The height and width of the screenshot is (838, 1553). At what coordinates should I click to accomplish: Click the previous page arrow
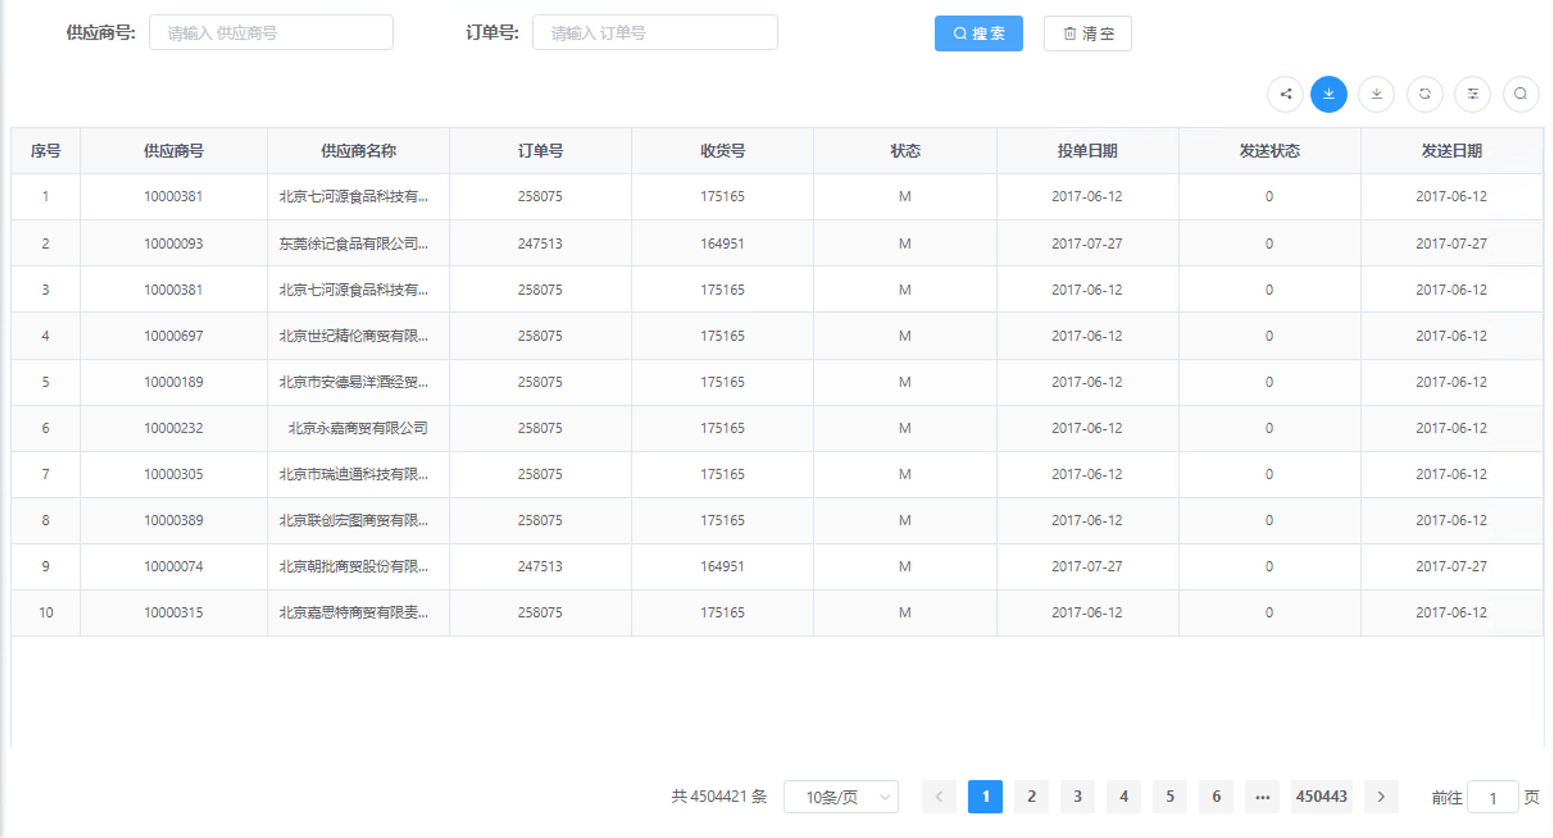point(939,797)
